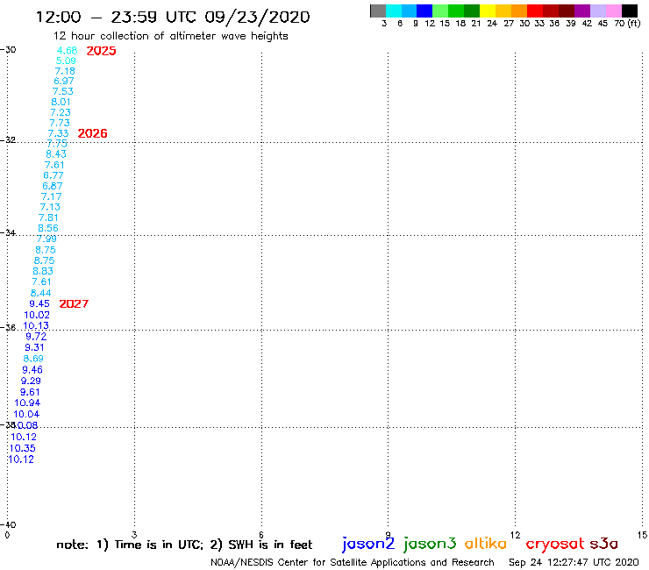
Task: Click the 9.45 value beside 2027
Action: [x=39, y=303]
